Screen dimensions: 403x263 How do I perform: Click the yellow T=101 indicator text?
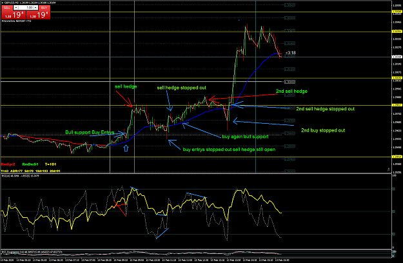click(50, 164)
